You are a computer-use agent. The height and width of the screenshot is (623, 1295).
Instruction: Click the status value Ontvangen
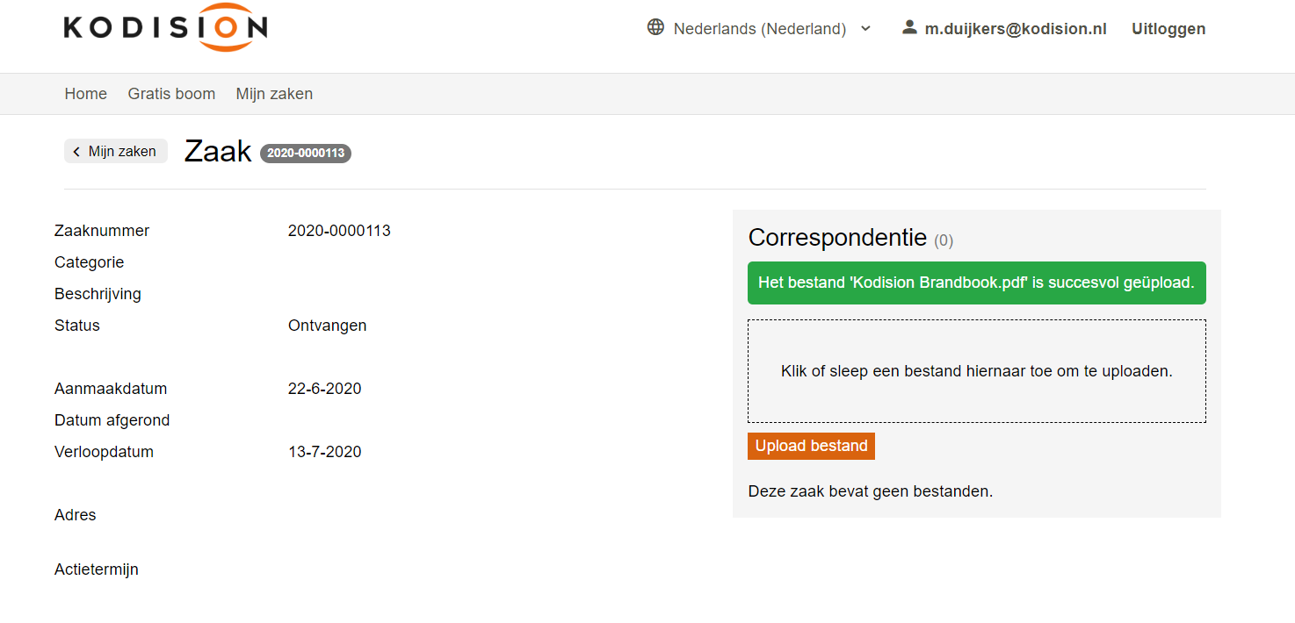point(327,326)
